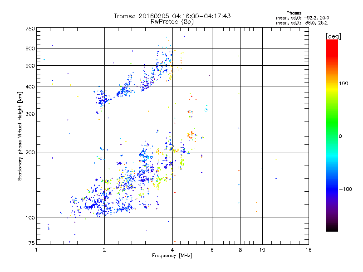Click the 'Frequency [MHz]' x-axis title
Viewport: 363px width, 272px height.
tap(172, 256)
